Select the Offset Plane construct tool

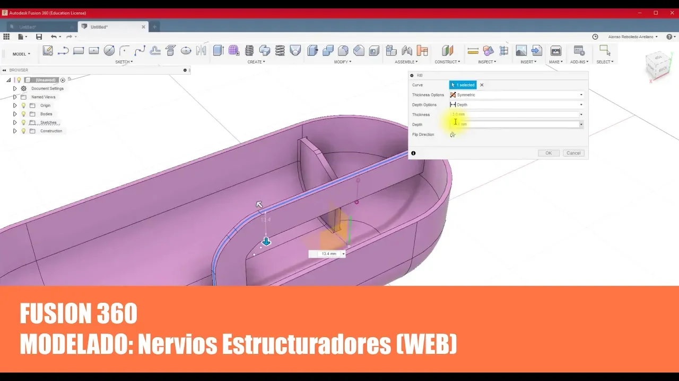448,51
